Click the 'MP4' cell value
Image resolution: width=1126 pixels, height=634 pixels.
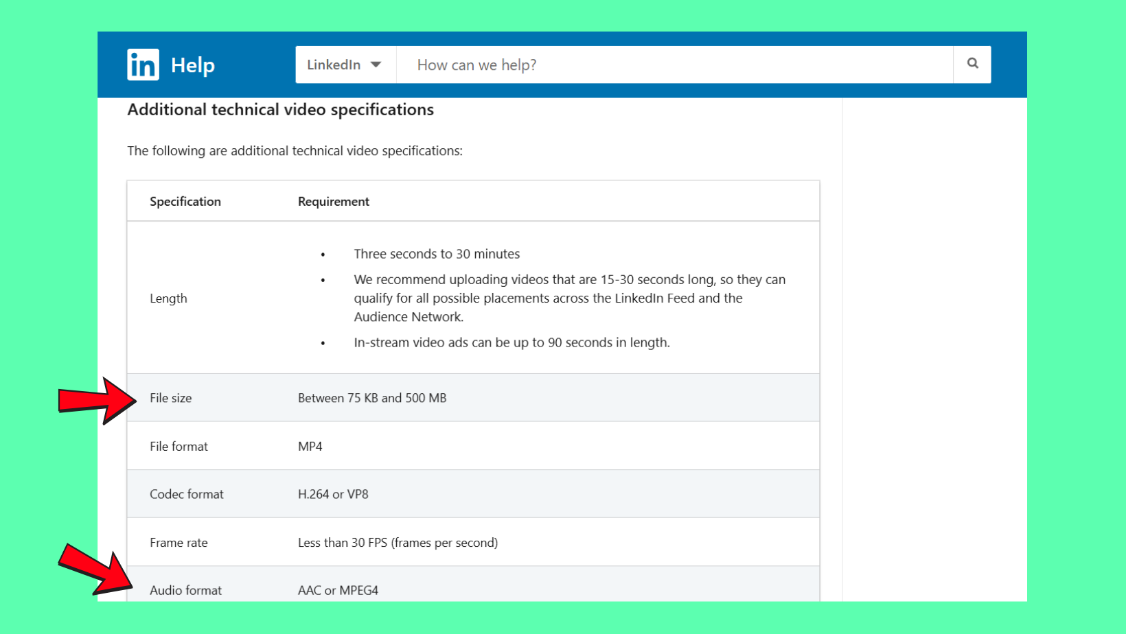(x=310, y=446)
